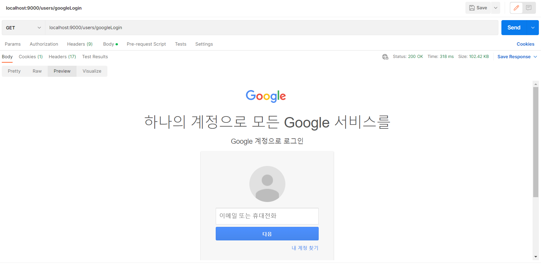Switch to Preview view
This screenshot has width=541, height=265.
[62, 71]
